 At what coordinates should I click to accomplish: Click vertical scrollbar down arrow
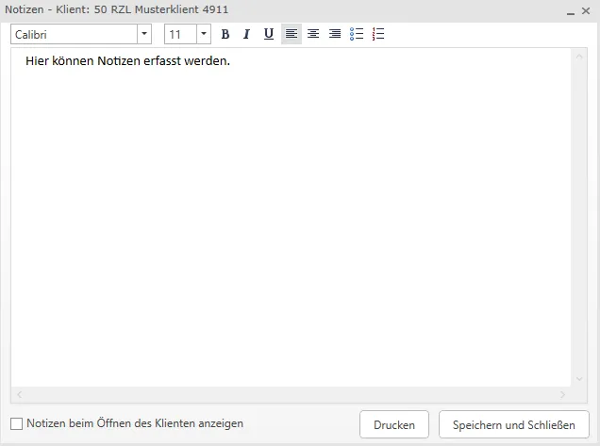tap(579, 379)
